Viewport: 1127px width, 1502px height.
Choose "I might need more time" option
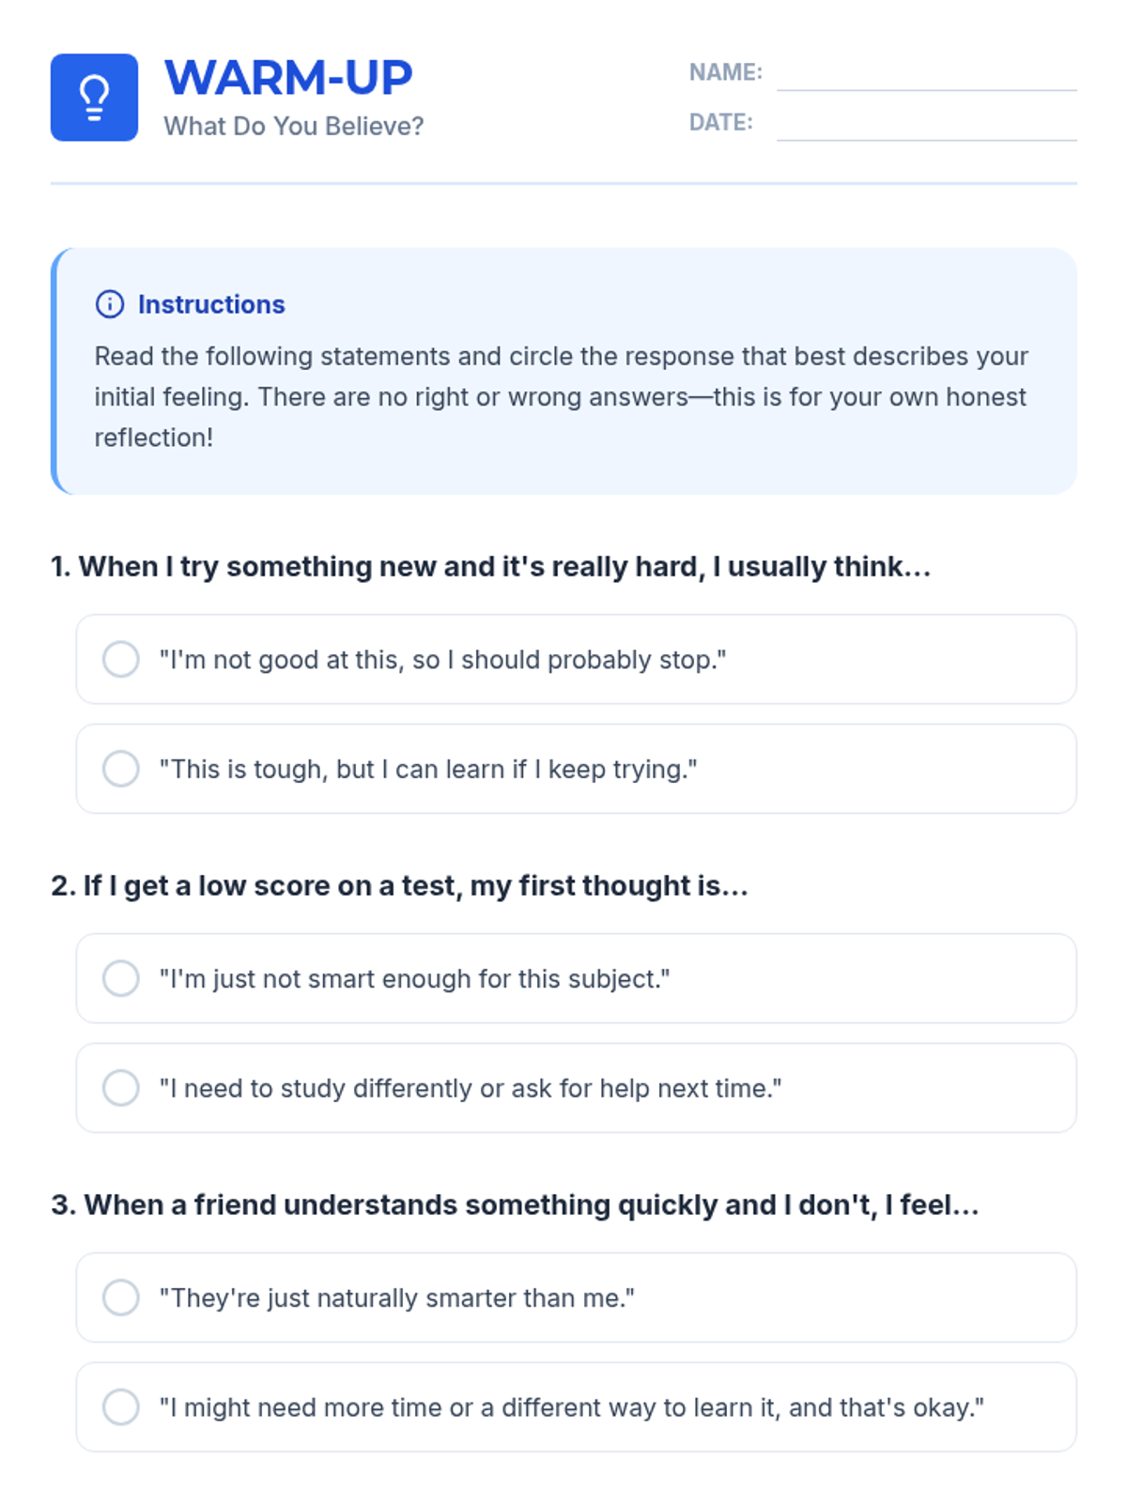pyautogui.click(x=121, y=1407)
